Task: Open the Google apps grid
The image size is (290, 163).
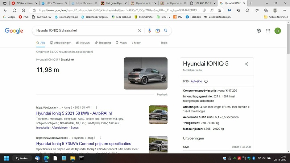Action: point(268,31)
